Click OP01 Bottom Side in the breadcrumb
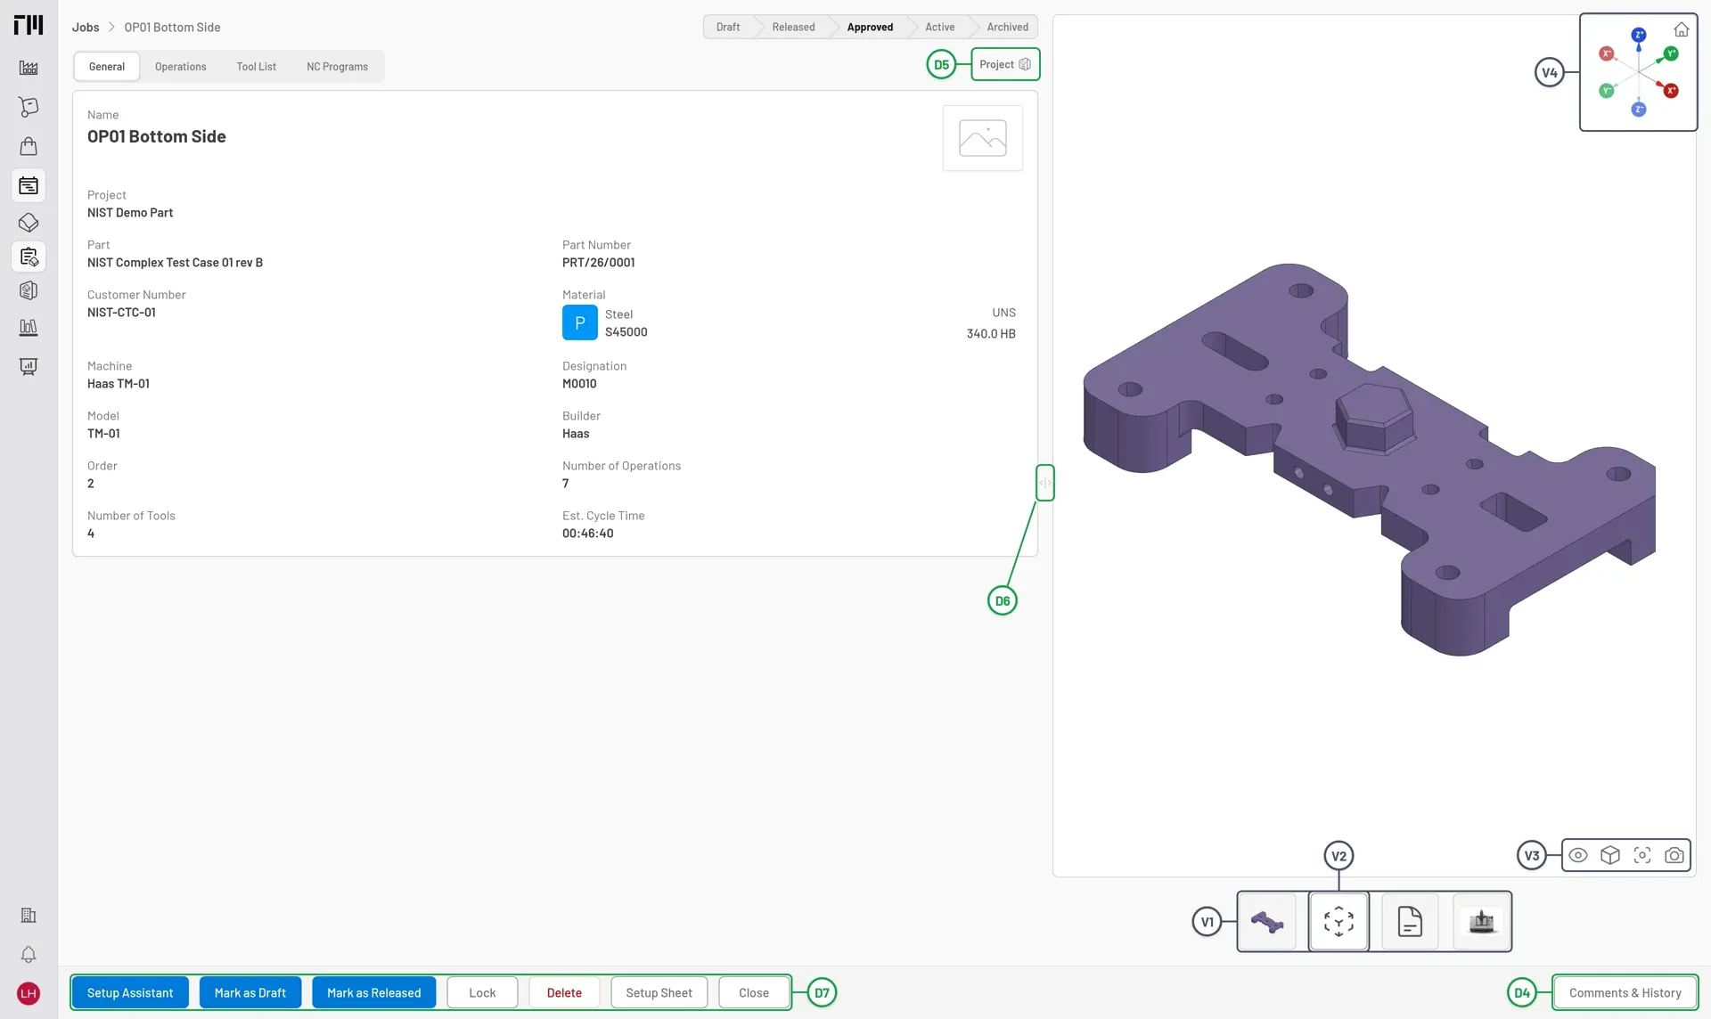The width and height of the screenshot is (1711, 1019). 172,28
